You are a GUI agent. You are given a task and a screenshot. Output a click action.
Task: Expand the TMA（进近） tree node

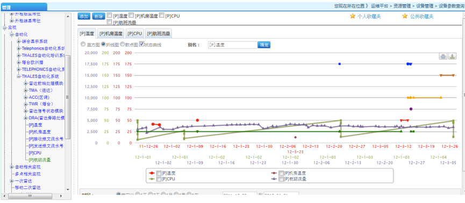[x=26, y=90]
